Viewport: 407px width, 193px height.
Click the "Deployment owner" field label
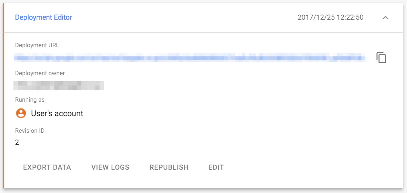click(x=40, y=73)
